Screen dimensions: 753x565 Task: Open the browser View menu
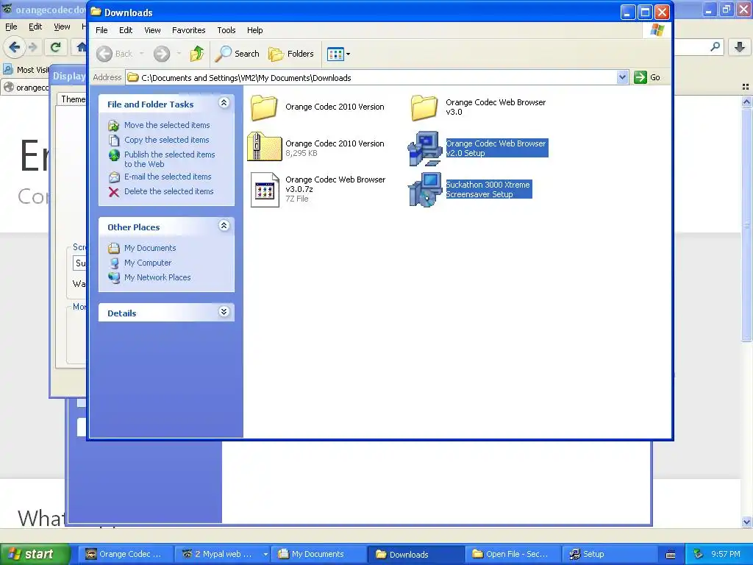pos(62,26)
